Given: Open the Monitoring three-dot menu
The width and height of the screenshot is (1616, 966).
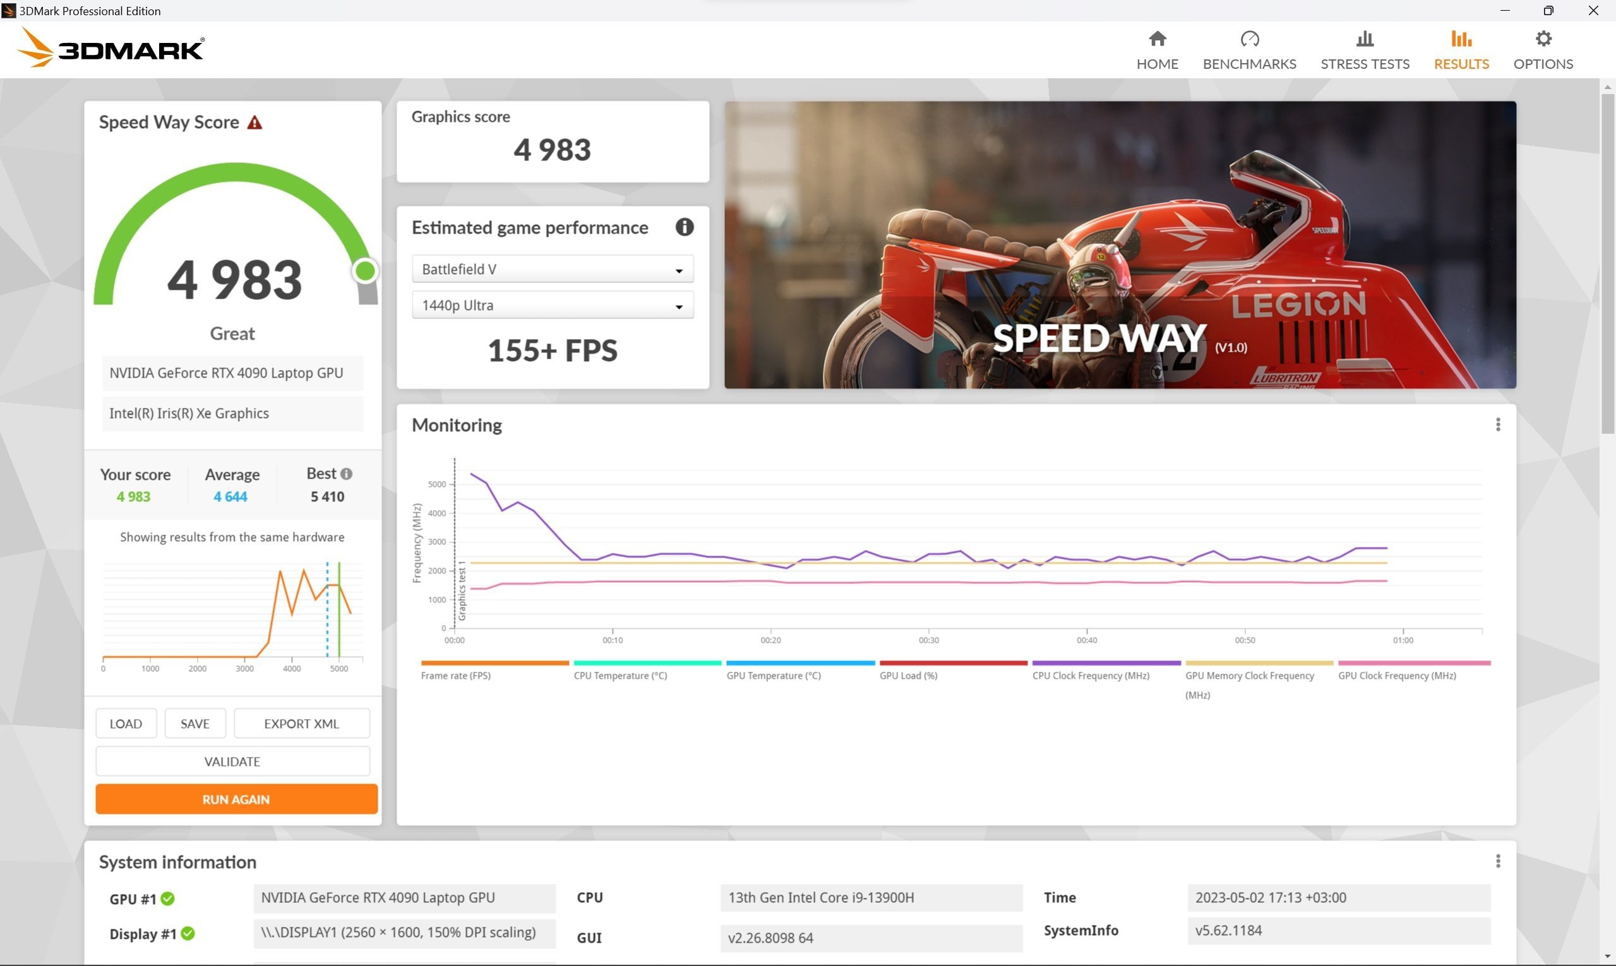Looking at the screenshot, I should tap(1497, 424).
